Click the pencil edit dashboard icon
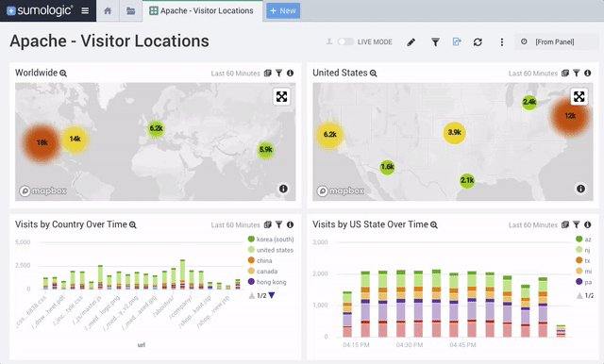 coord(411,41)
